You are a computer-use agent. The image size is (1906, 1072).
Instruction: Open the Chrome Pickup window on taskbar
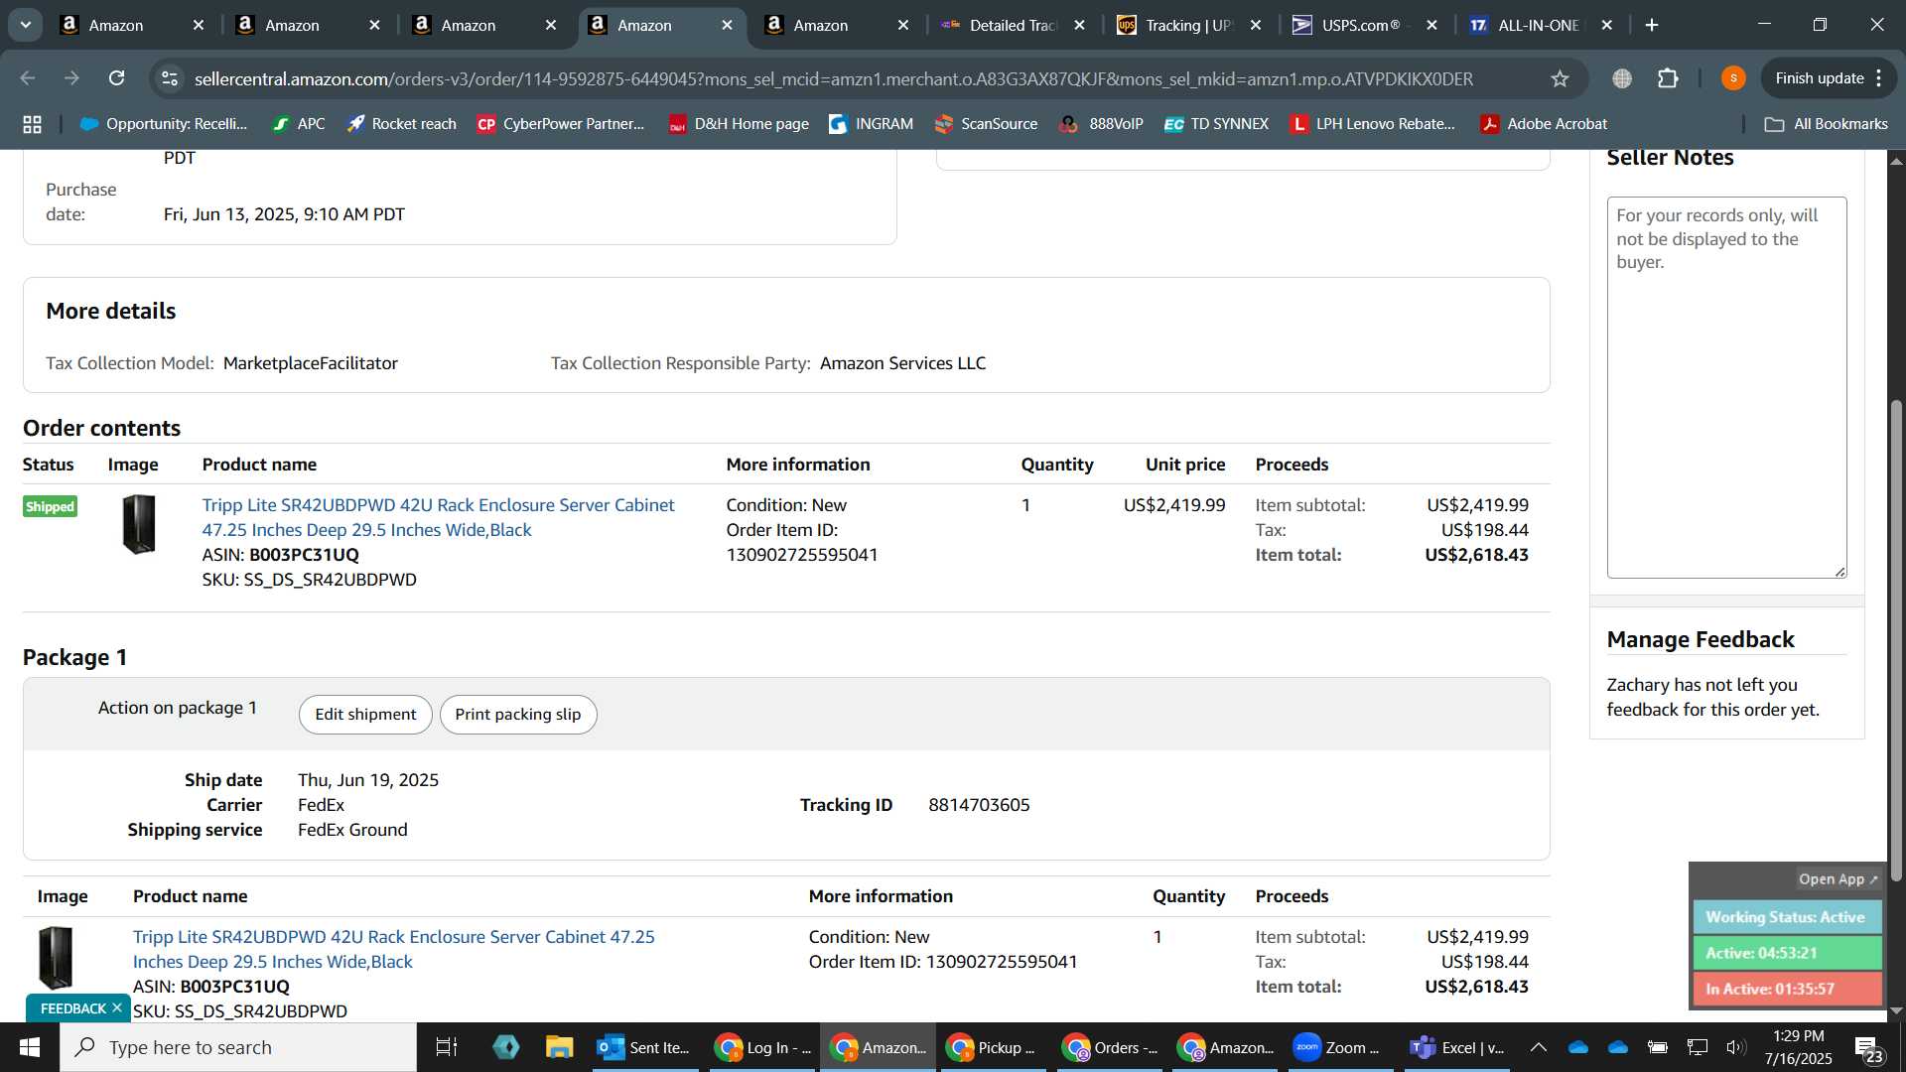(x=993, y=1047)
